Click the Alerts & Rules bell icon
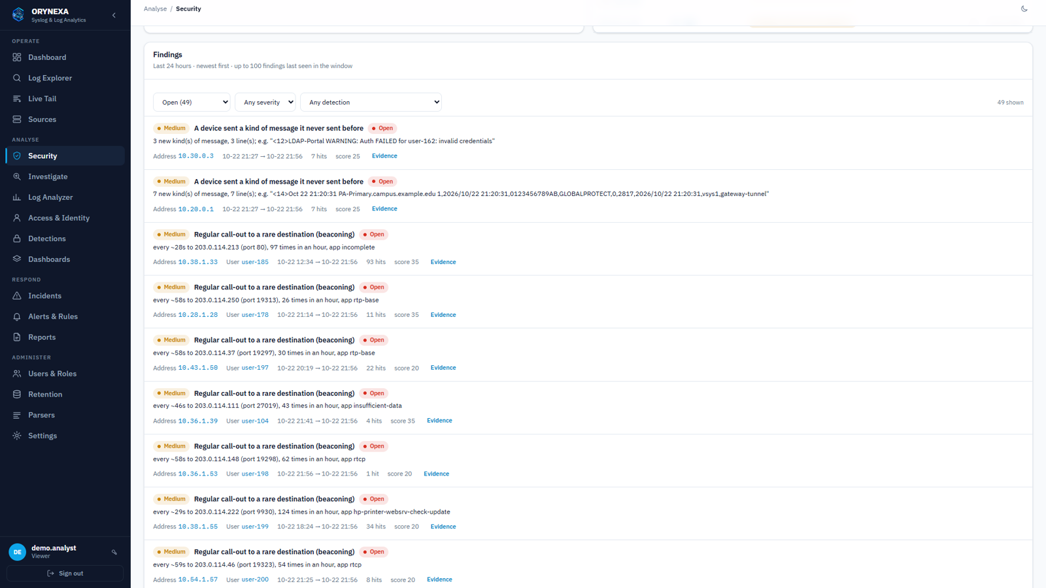1046x588 pixels. [x=17, y=316]
